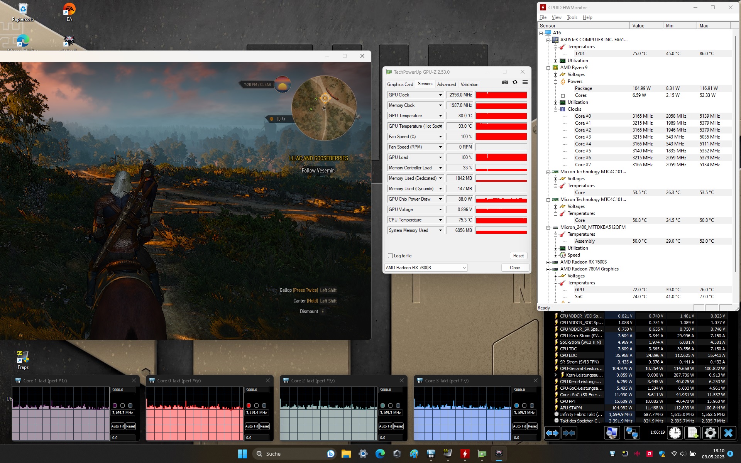Open HWiNFO settings gear icon
Screen dimensions: 741x463
[x=710, y=433]
